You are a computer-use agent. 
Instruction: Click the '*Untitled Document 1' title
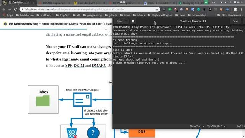tap(193, 21)
